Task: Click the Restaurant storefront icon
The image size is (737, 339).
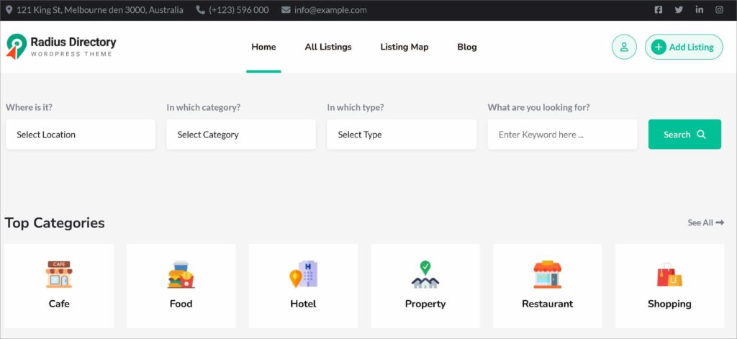Action: [548, 274]
